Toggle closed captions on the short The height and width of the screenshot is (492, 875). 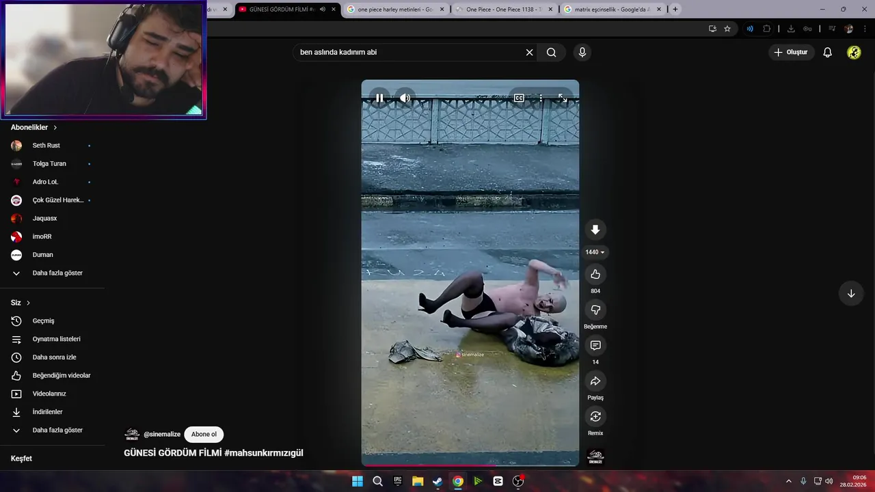click(x=519, y=98)
